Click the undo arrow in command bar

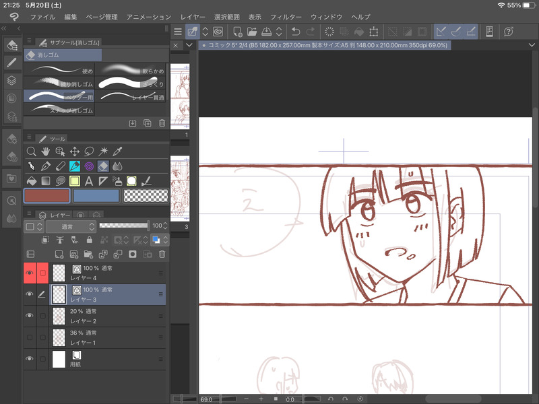296,32
